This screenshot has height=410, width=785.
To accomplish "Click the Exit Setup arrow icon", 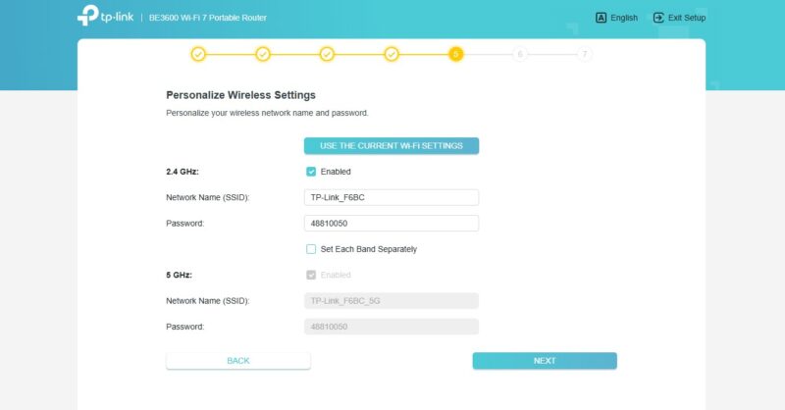I will (658, 18).
